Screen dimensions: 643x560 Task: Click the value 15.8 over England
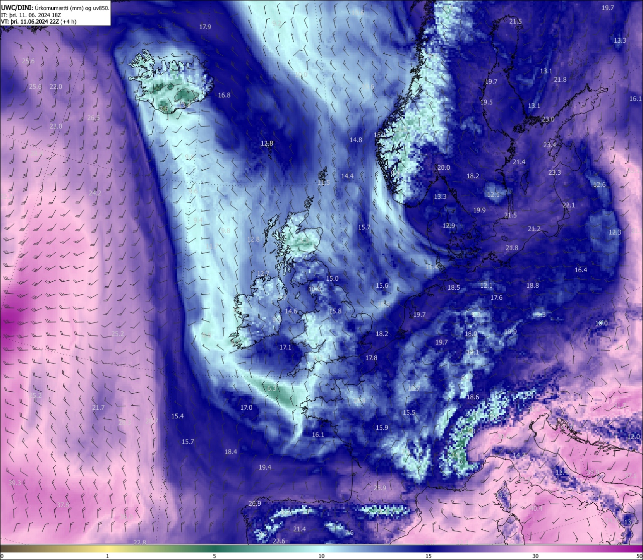tap(335, 311)
